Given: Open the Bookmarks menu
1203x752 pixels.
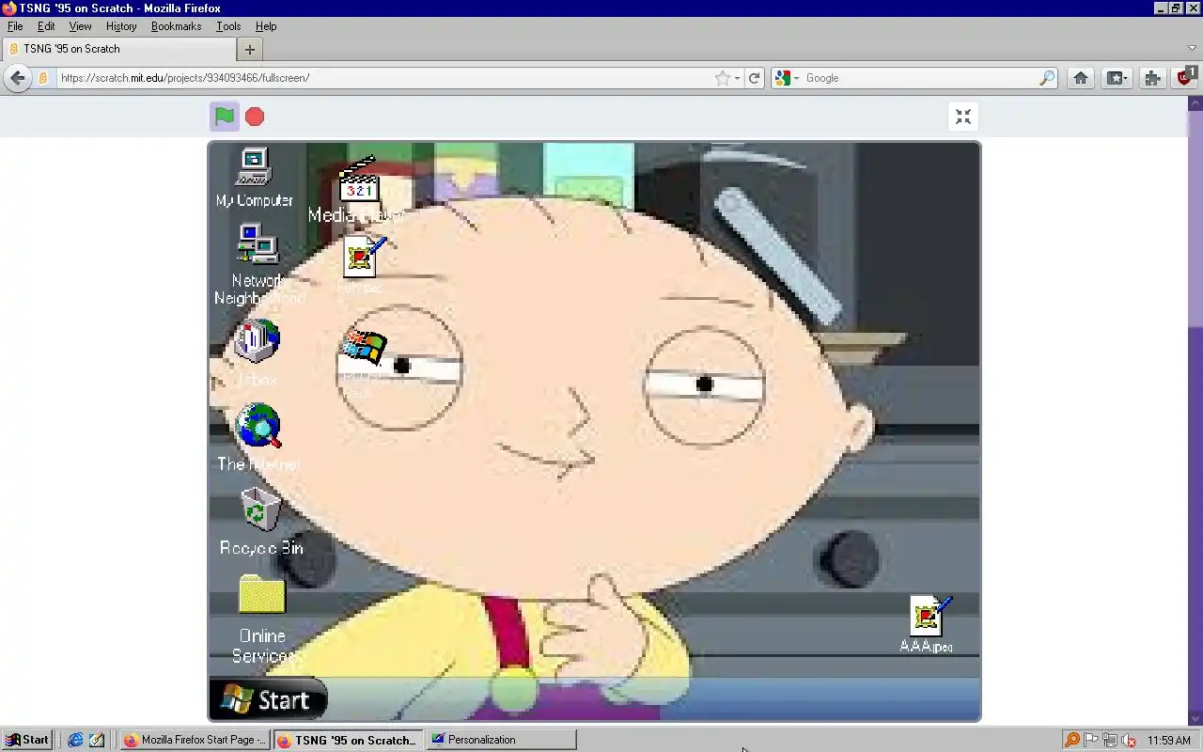Looking at the screenshot, I should point(176,26).
